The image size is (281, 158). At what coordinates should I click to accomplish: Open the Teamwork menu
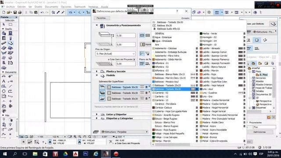[80, 7]
